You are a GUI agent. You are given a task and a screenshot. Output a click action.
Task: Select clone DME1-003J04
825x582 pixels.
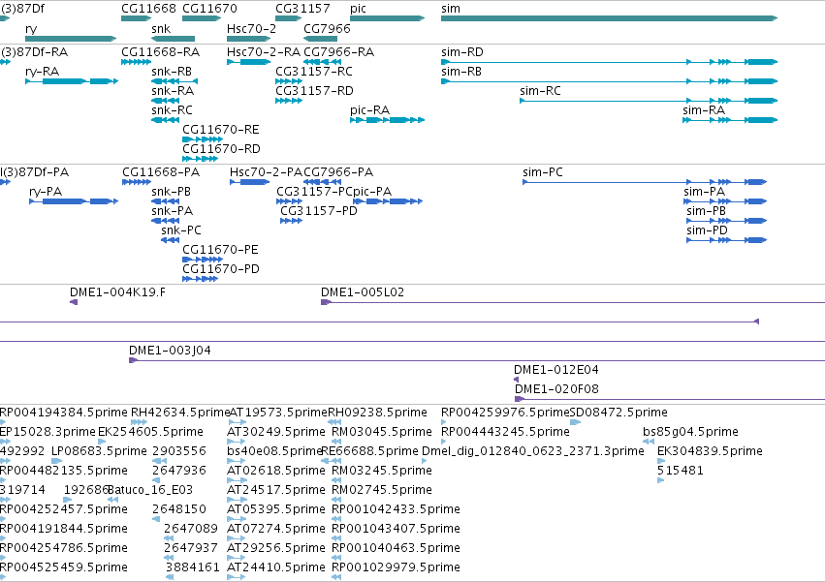[x=477, y=360]
